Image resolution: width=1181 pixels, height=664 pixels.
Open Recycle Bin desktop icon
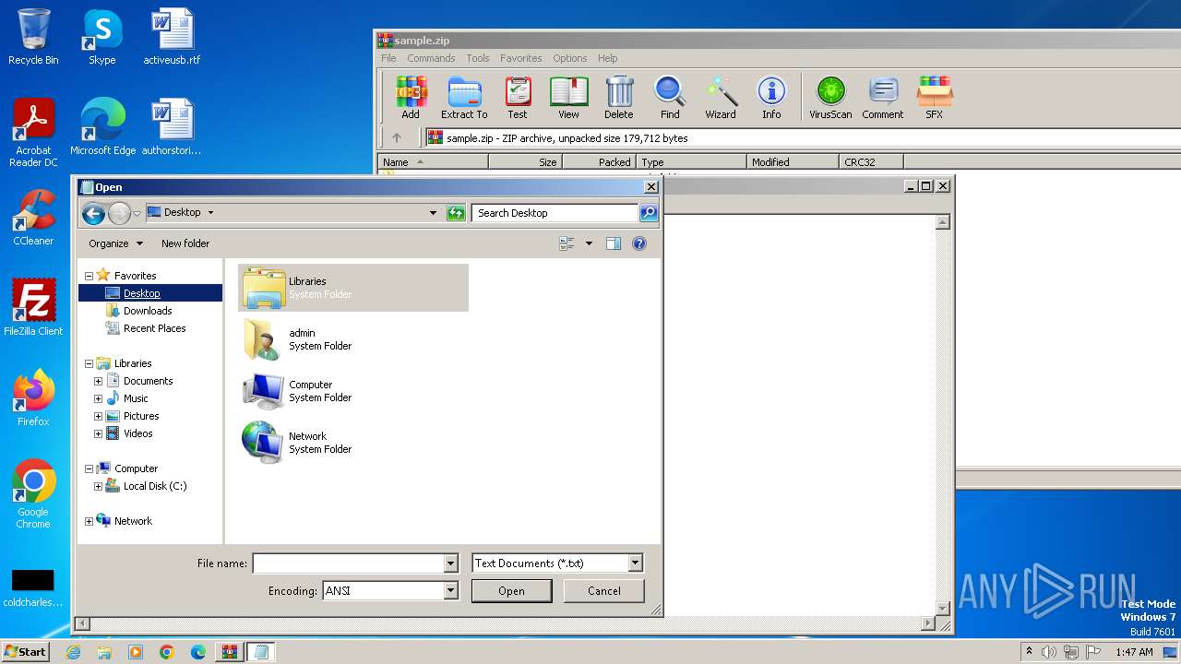pos(33,38)
